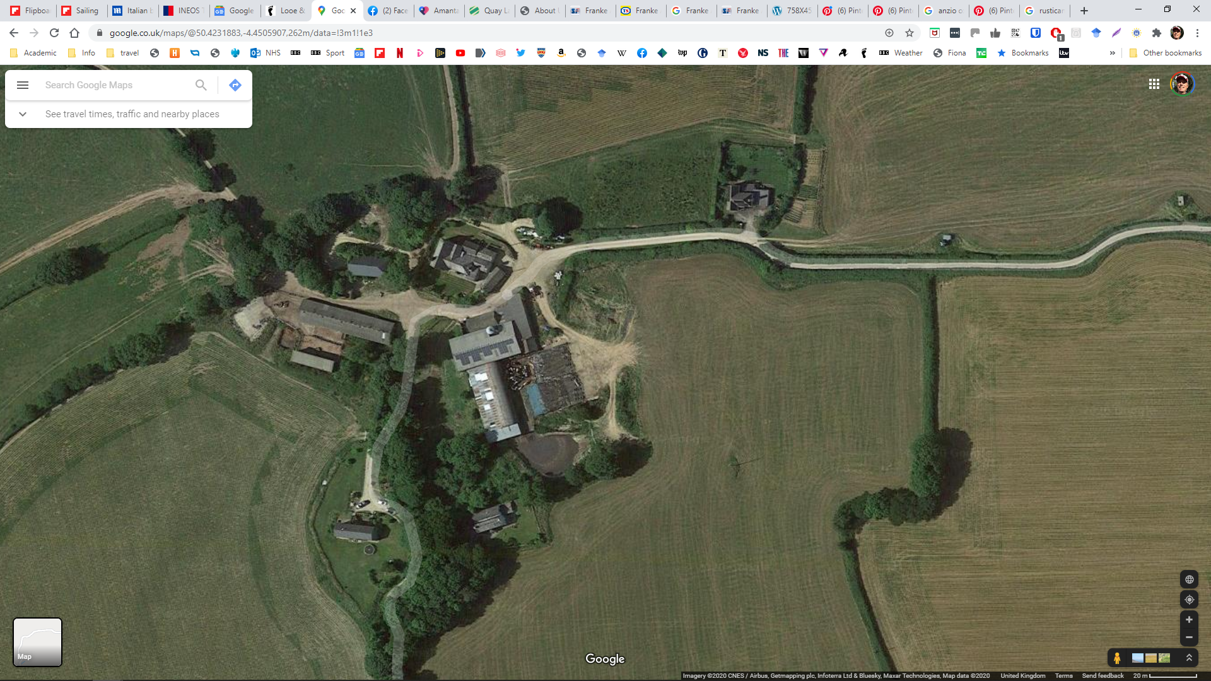Image resolution: width=1211 pixels, height=681 pixels.
Task: Focus the Search Google Maps field
Action: (117, 85)
